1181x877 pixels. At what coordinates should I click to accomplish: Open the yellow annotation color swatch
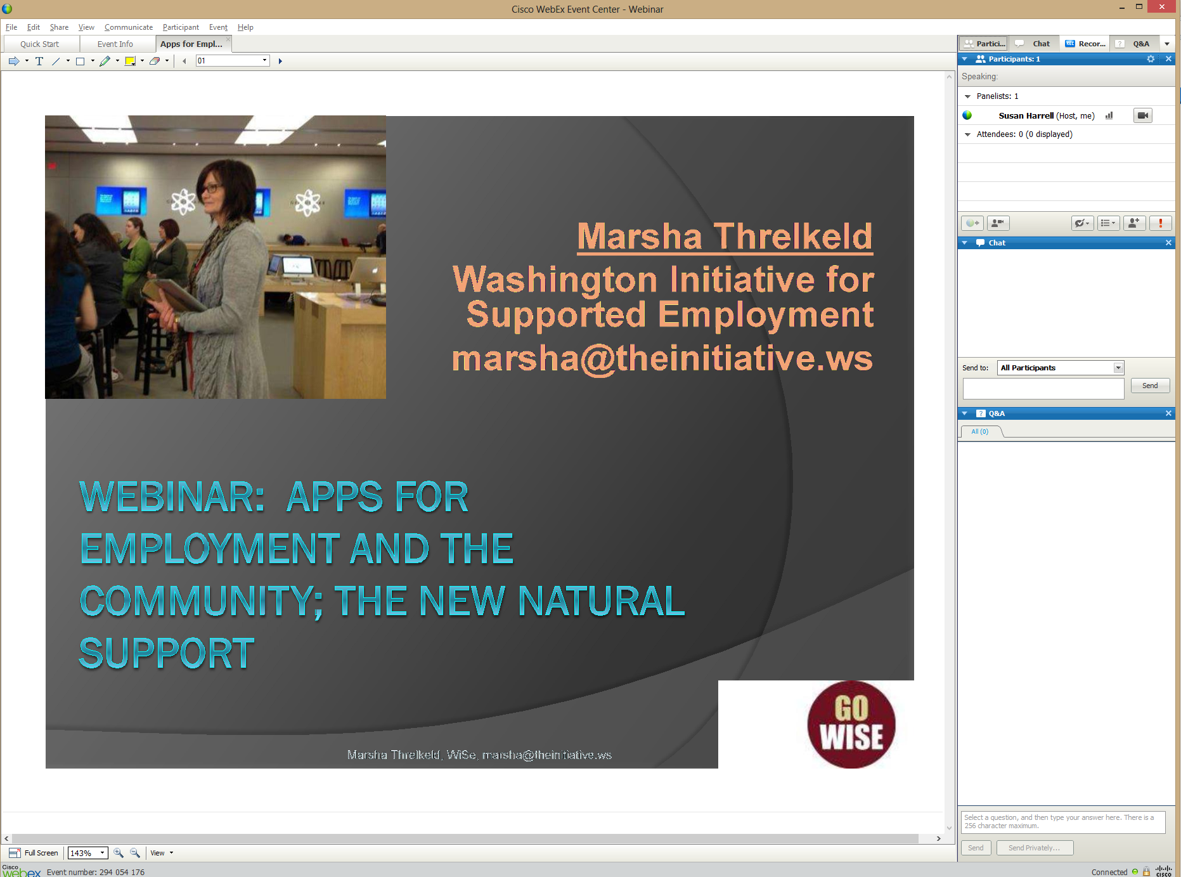click(130, 61)
